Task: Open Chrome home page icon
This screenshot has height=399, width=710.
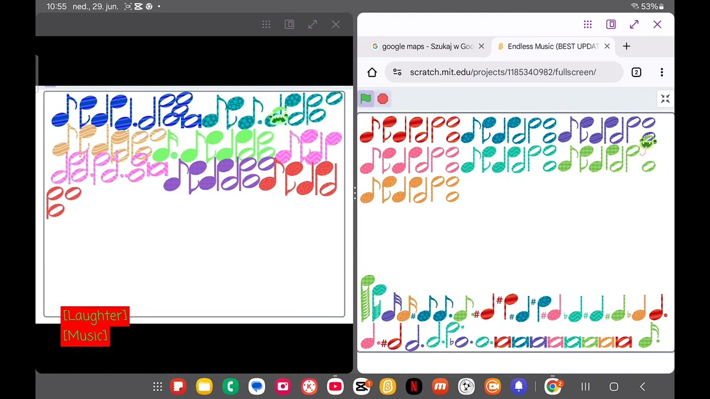Action: pos(372,72)
